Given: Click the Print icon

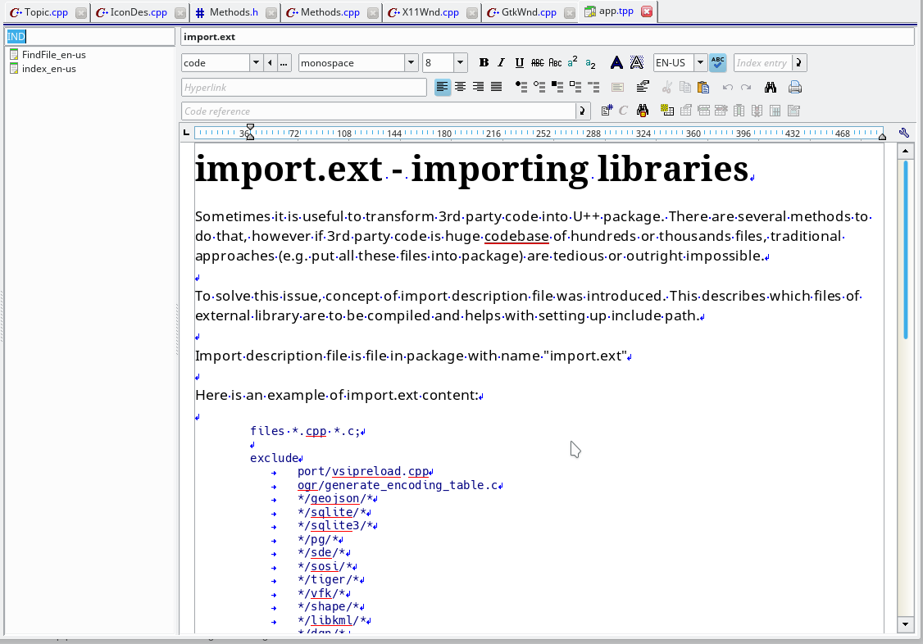Looking at the screenshot, I should pos(794,87).
